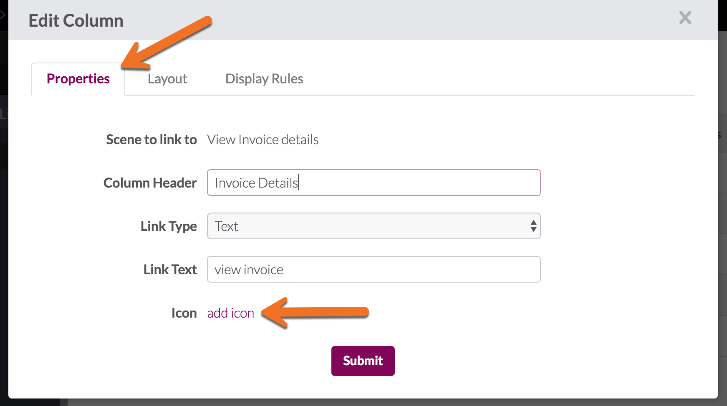This screenshot has height=406, width=727.
Task: Click the Link Text label
Action: (170, 270)
